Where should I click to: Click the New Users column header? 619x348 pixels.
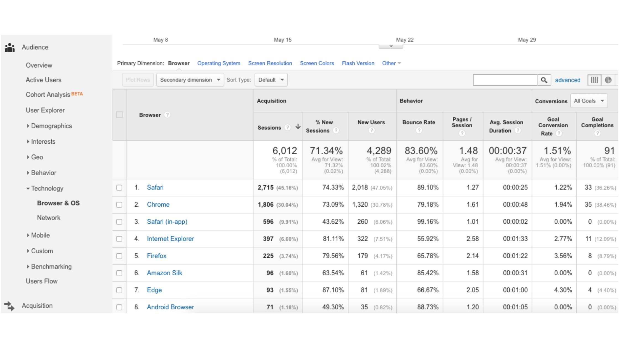pyautogui.click(x=371, y=122)
